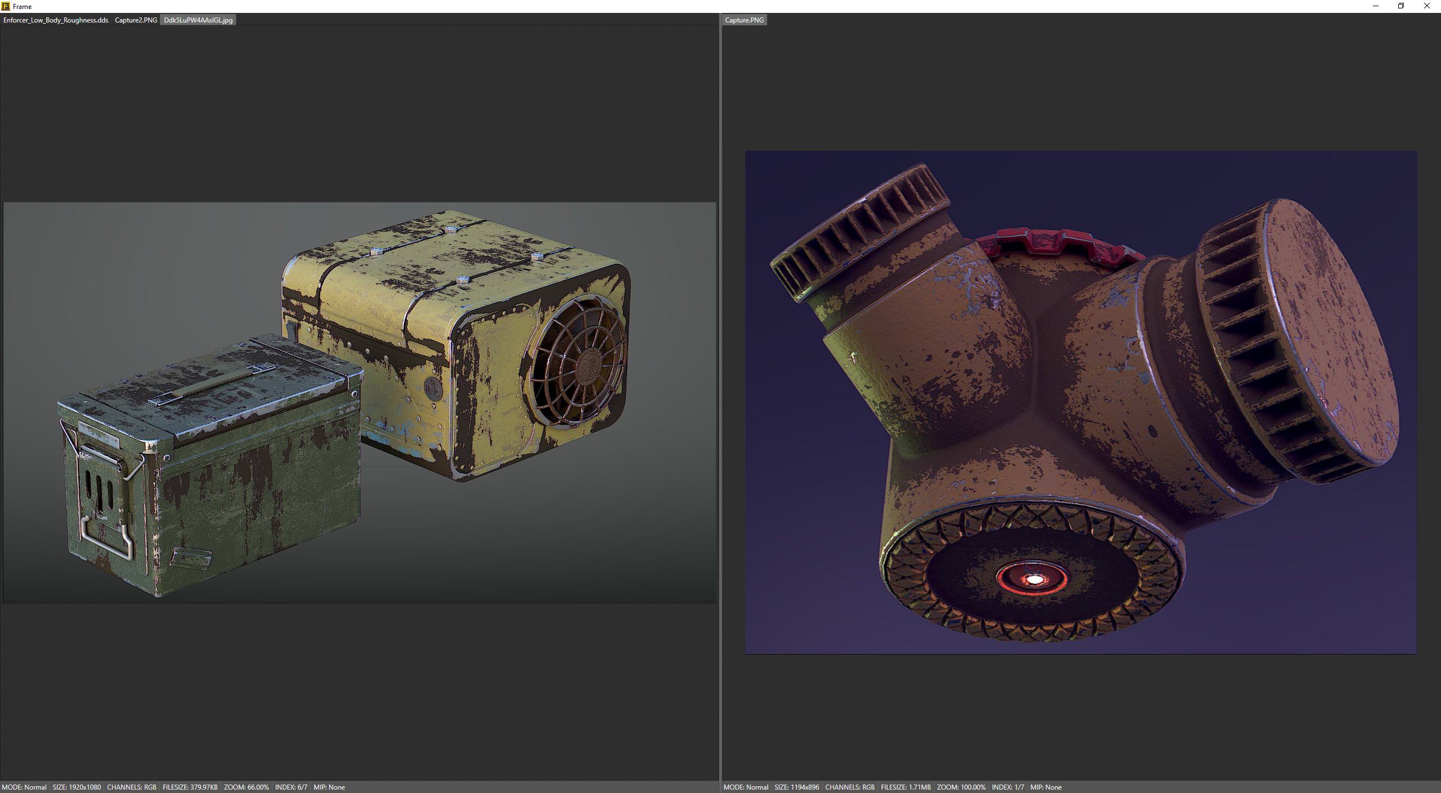Click FILESIZE: 379.97KB status field
Screen dimensions: 1441x793
190,787
